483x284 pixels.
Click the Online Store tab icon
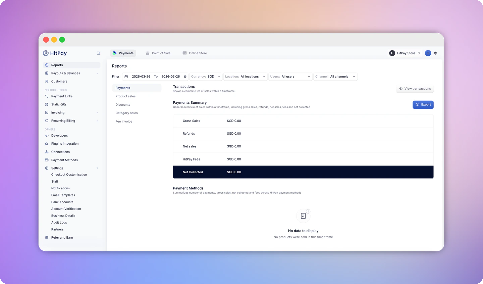point(184,53)
